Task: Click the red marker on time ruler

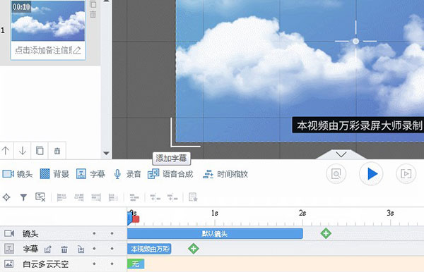Action: click(136, 219)
